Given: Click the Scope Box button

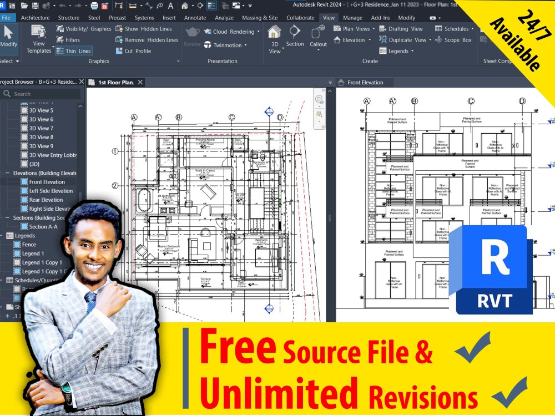Looking at the screenshot, I should 453,40.
